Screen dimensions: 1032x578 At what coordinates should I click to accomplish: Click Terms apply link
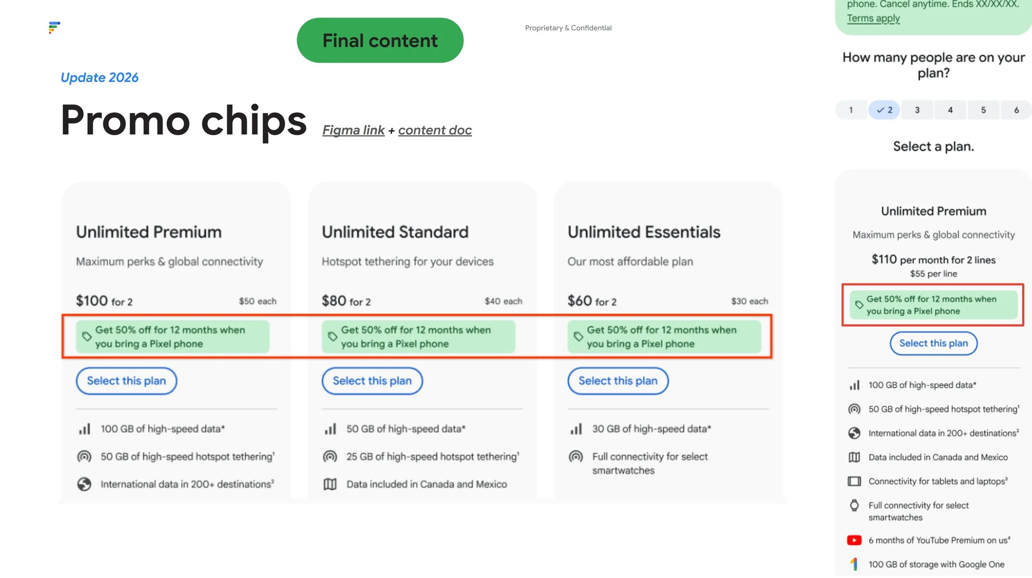coord(873,19)
